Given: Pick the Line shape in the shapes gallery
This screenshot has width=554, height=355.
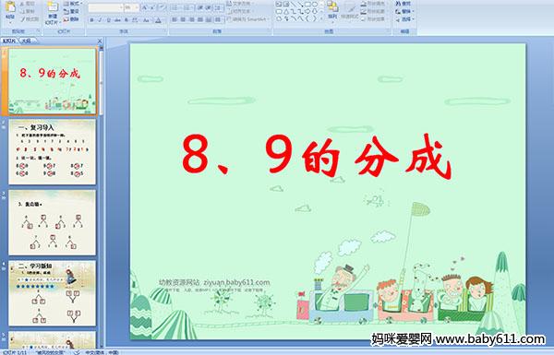Looking at the screenshot, I should coord(293,5).
